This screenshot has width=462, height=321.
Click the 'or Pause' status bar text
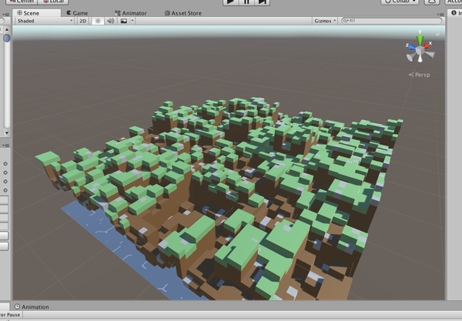tap(10, 315)
